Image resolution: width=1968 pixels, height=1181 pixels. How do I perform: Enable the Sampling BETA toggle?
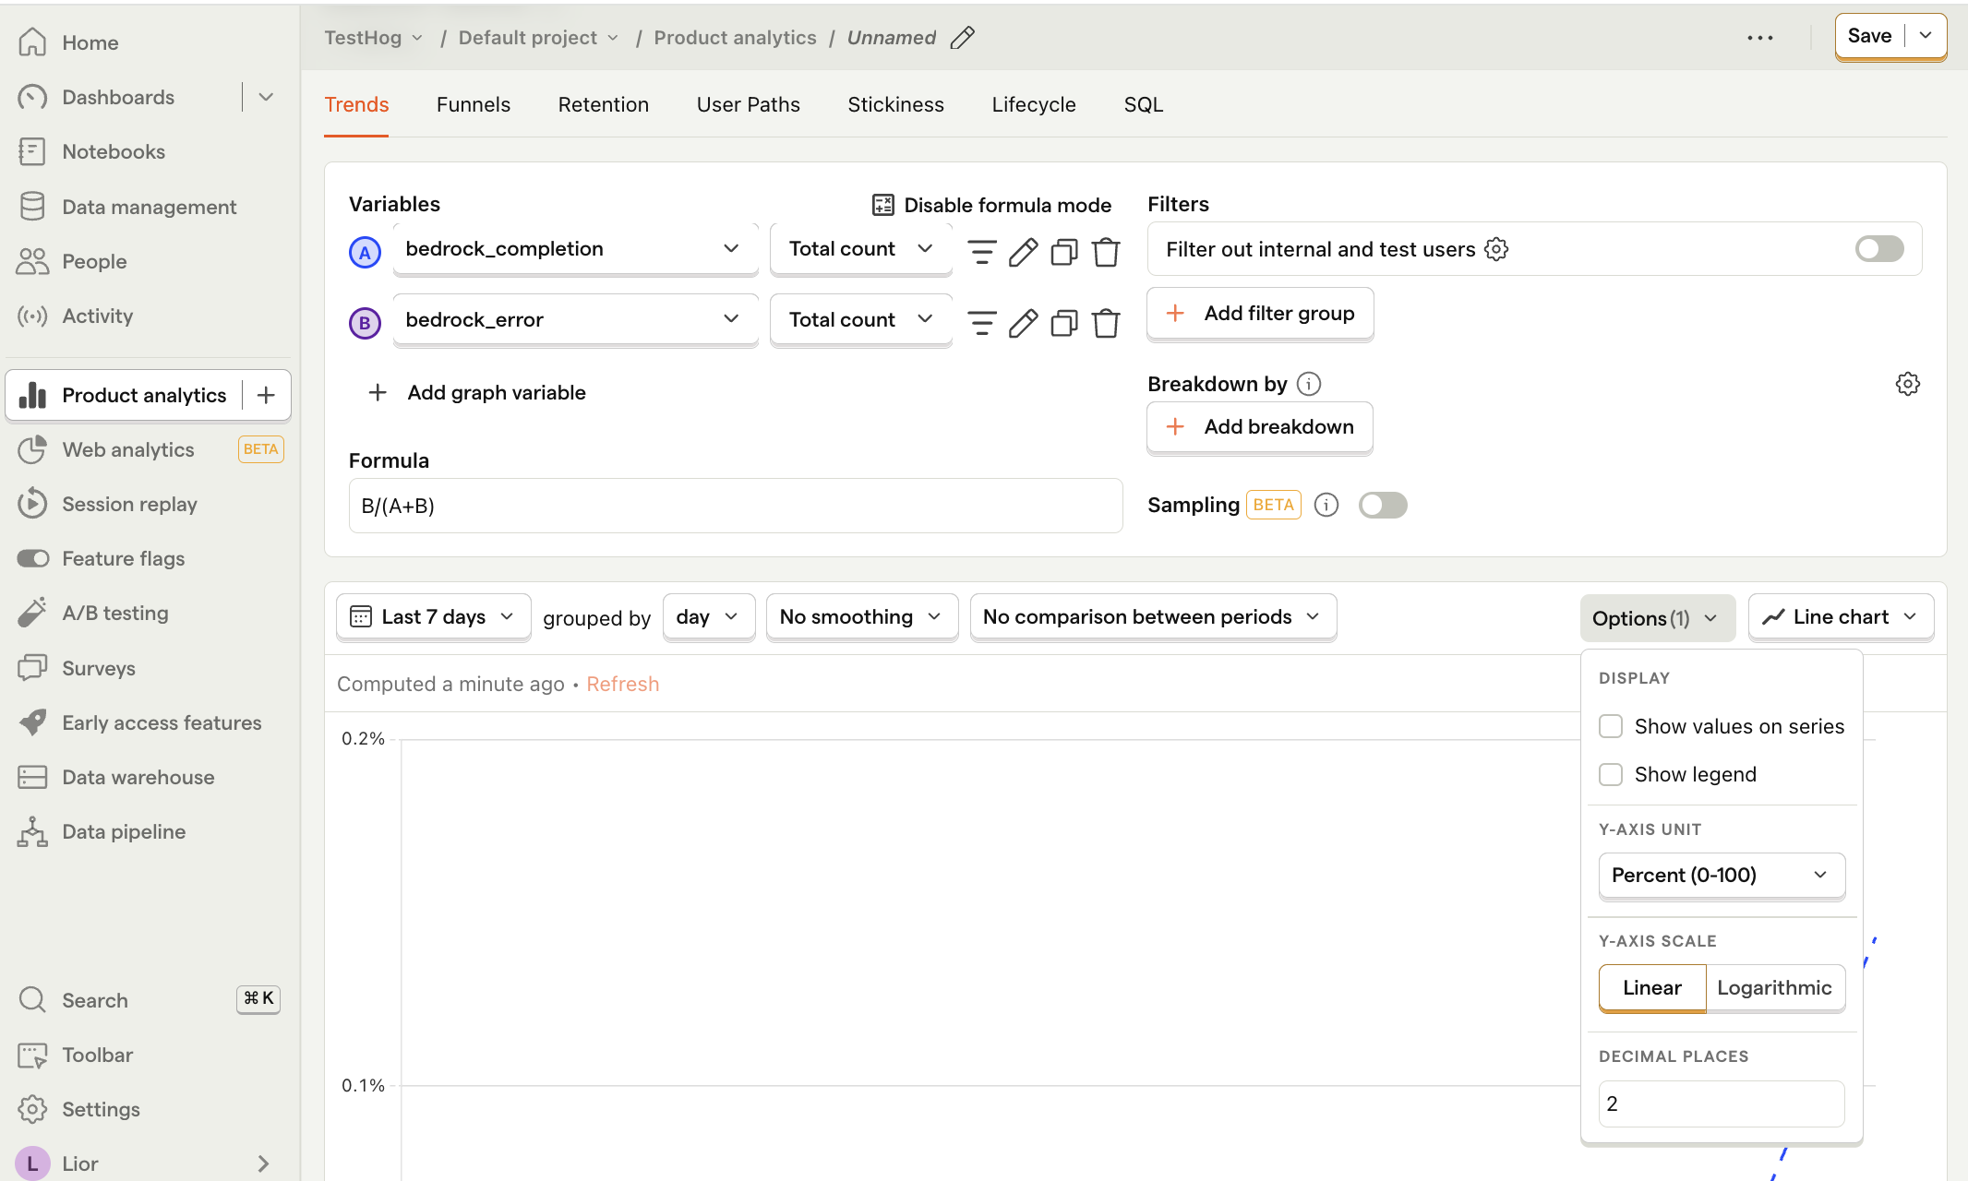pyautogui.click(x=1383, y=504)
